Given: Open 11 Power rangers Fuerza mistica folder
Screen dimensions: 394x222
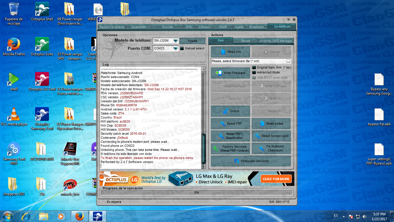Looking at the screenshot, I should coord(70,84).
